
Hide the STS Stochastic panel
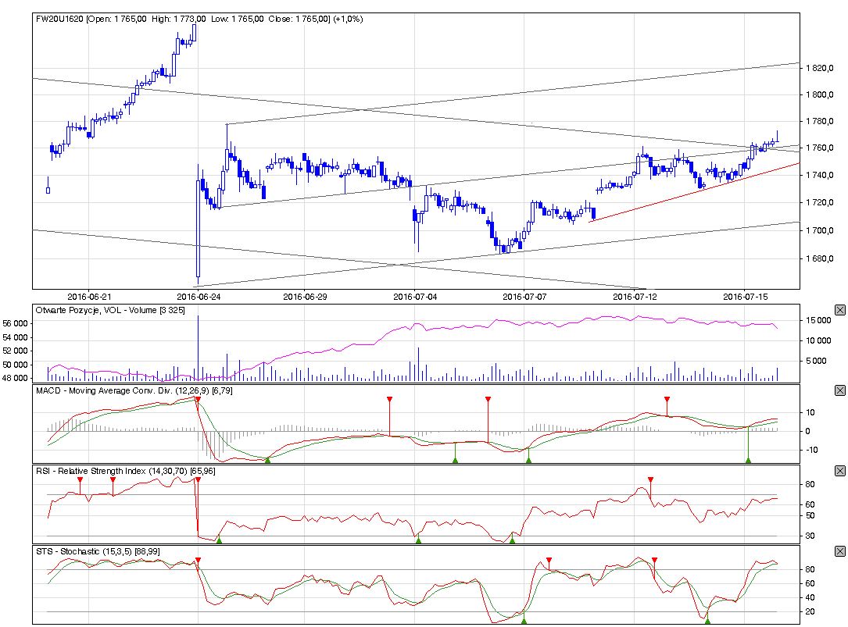coord(840,551)
